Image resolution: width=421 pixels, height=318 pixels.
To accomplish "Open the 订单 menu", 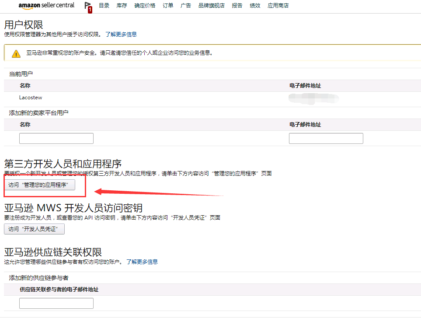I will (168, 5).
